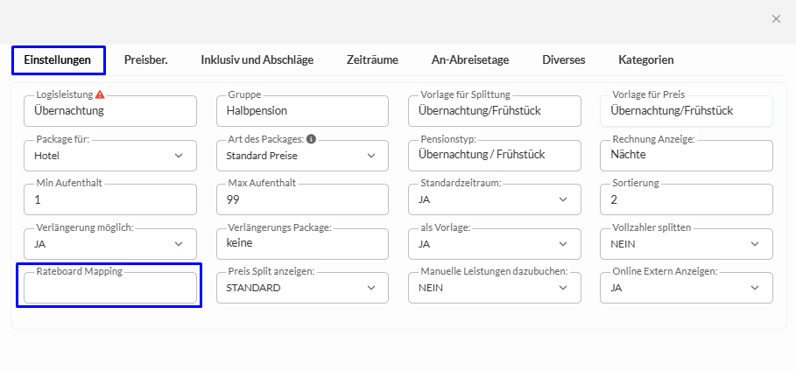
Task: Open the Standardzeitraum dropdown
Action: pyautogui.click(x=494, y=199)
